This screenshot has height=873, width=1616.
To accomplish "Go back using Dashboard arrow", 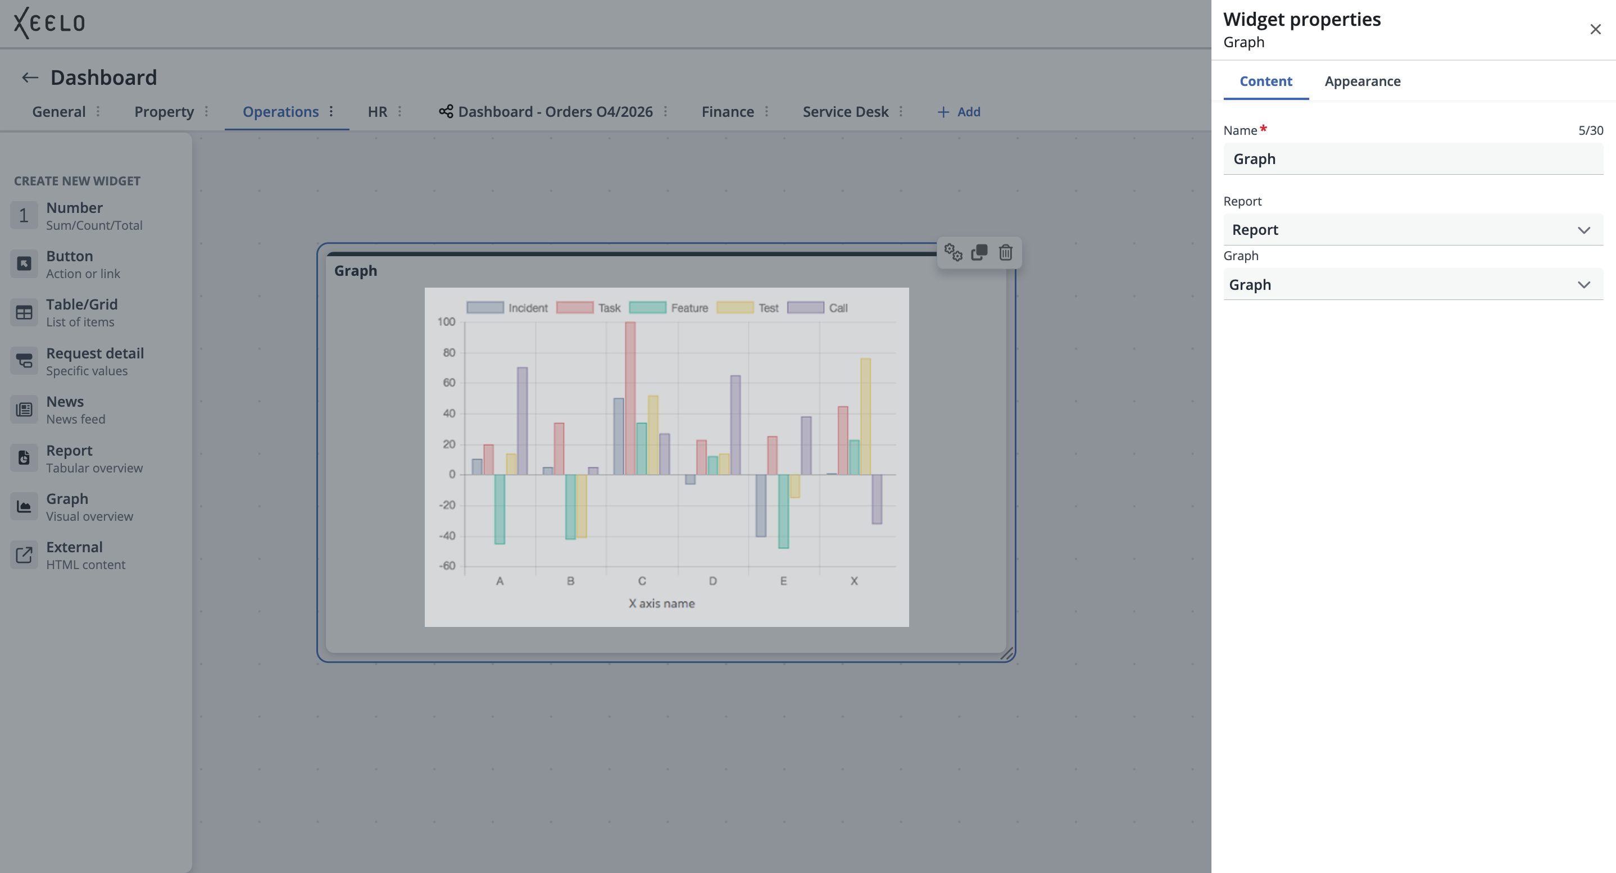I will pos(30,78).
